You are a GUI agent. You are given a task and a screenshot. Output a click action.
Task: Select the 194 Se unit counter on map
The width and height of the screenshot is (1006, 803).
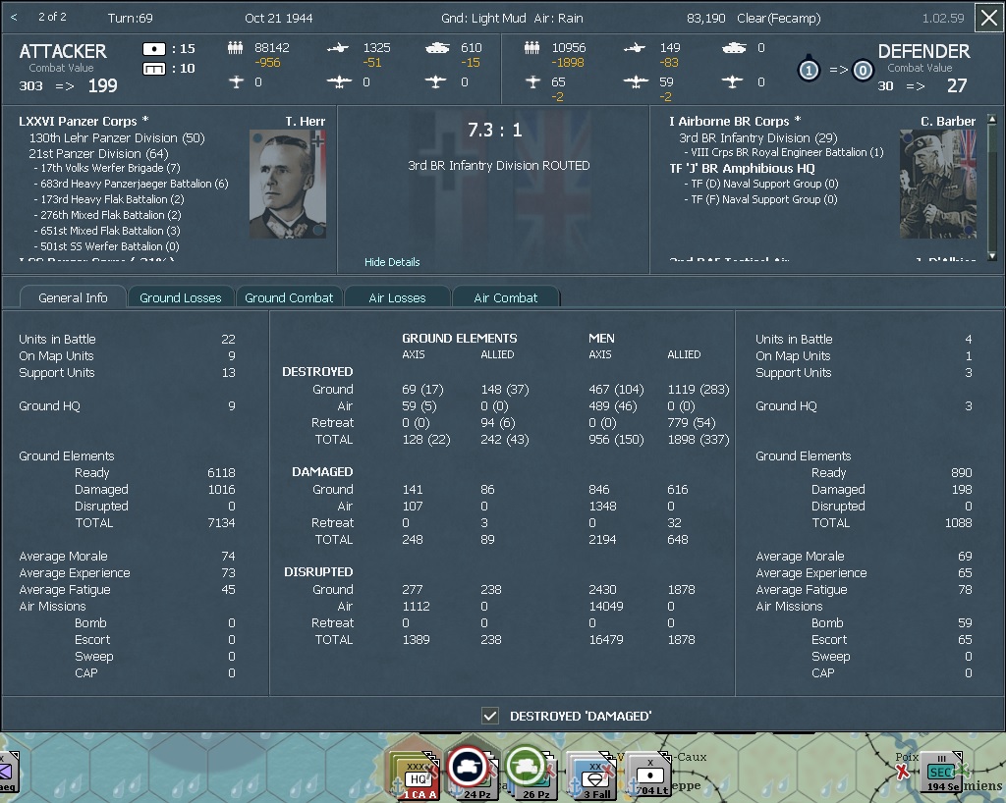coord(941,773)
